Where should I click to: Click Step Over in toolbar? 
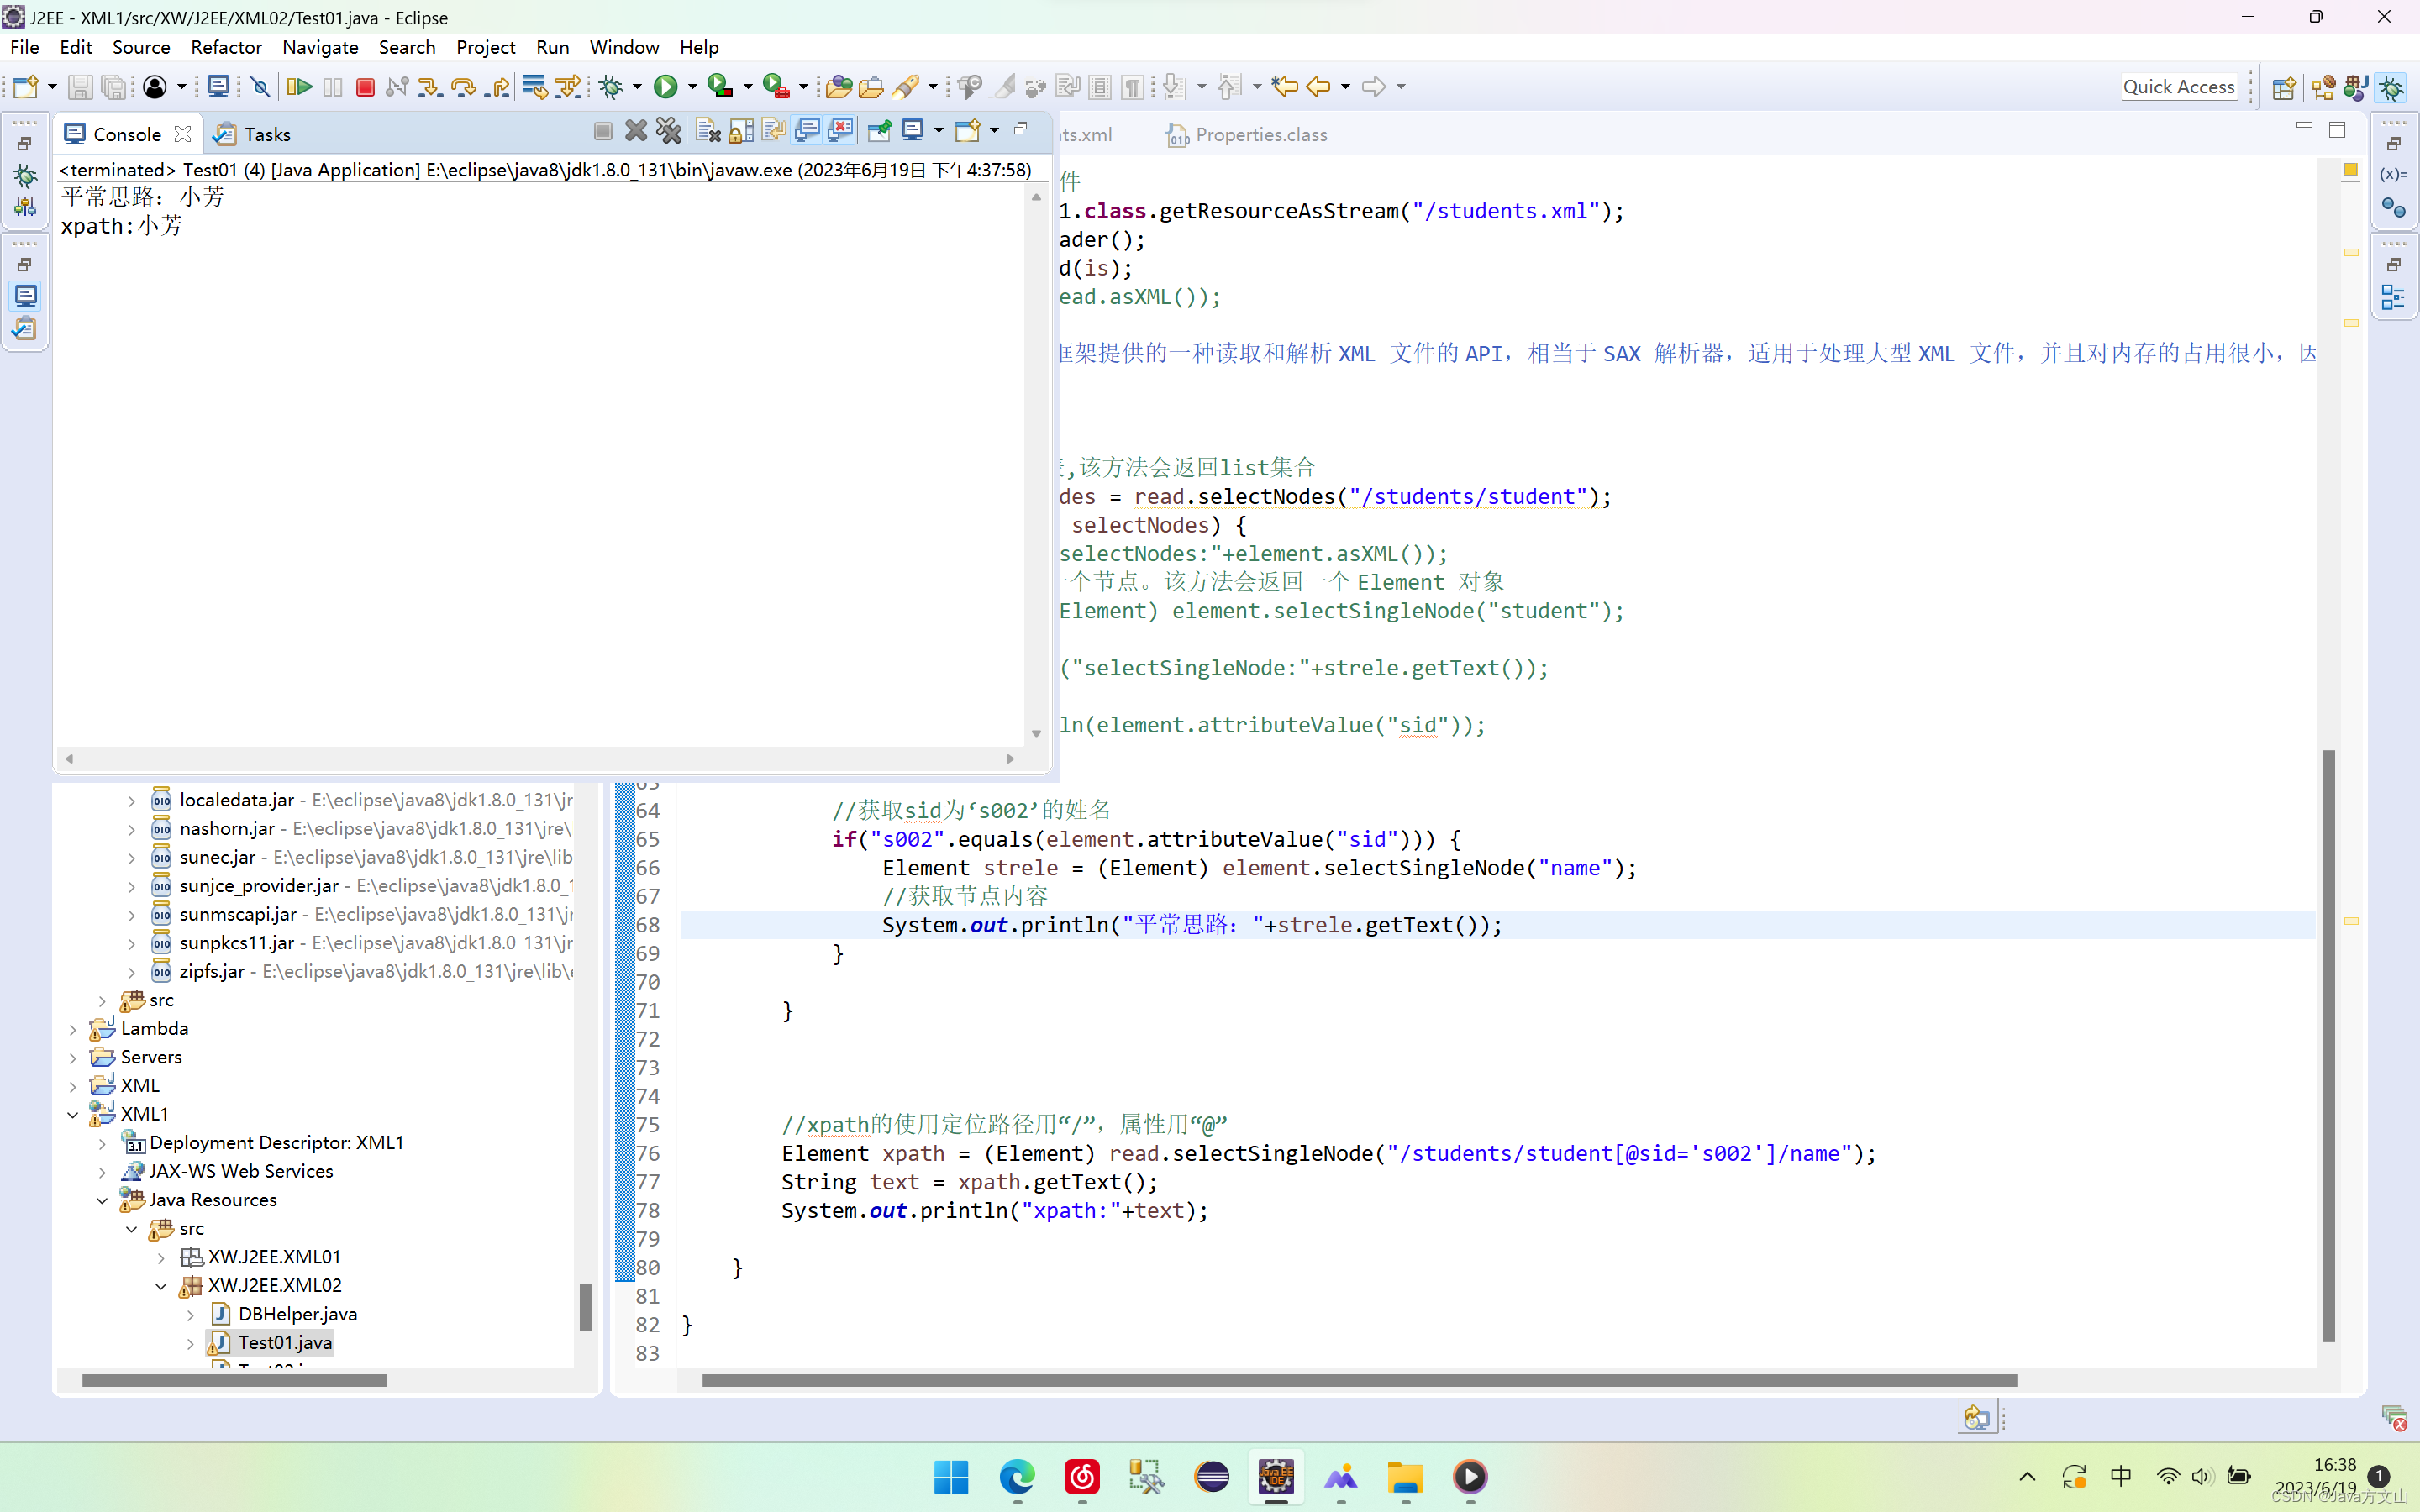[x=463, y=87]
